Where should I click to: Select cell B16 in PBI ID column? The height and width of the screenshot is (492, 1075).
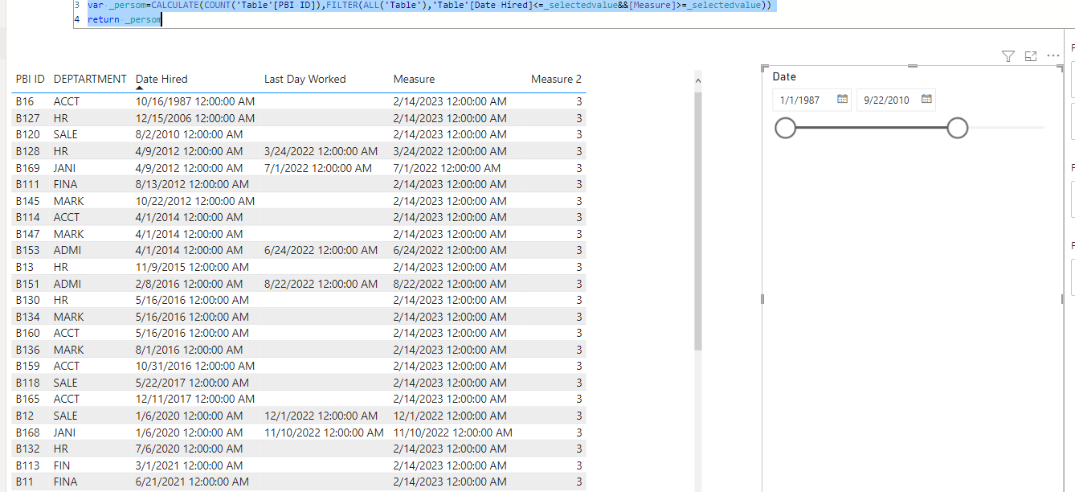[25, 101]
